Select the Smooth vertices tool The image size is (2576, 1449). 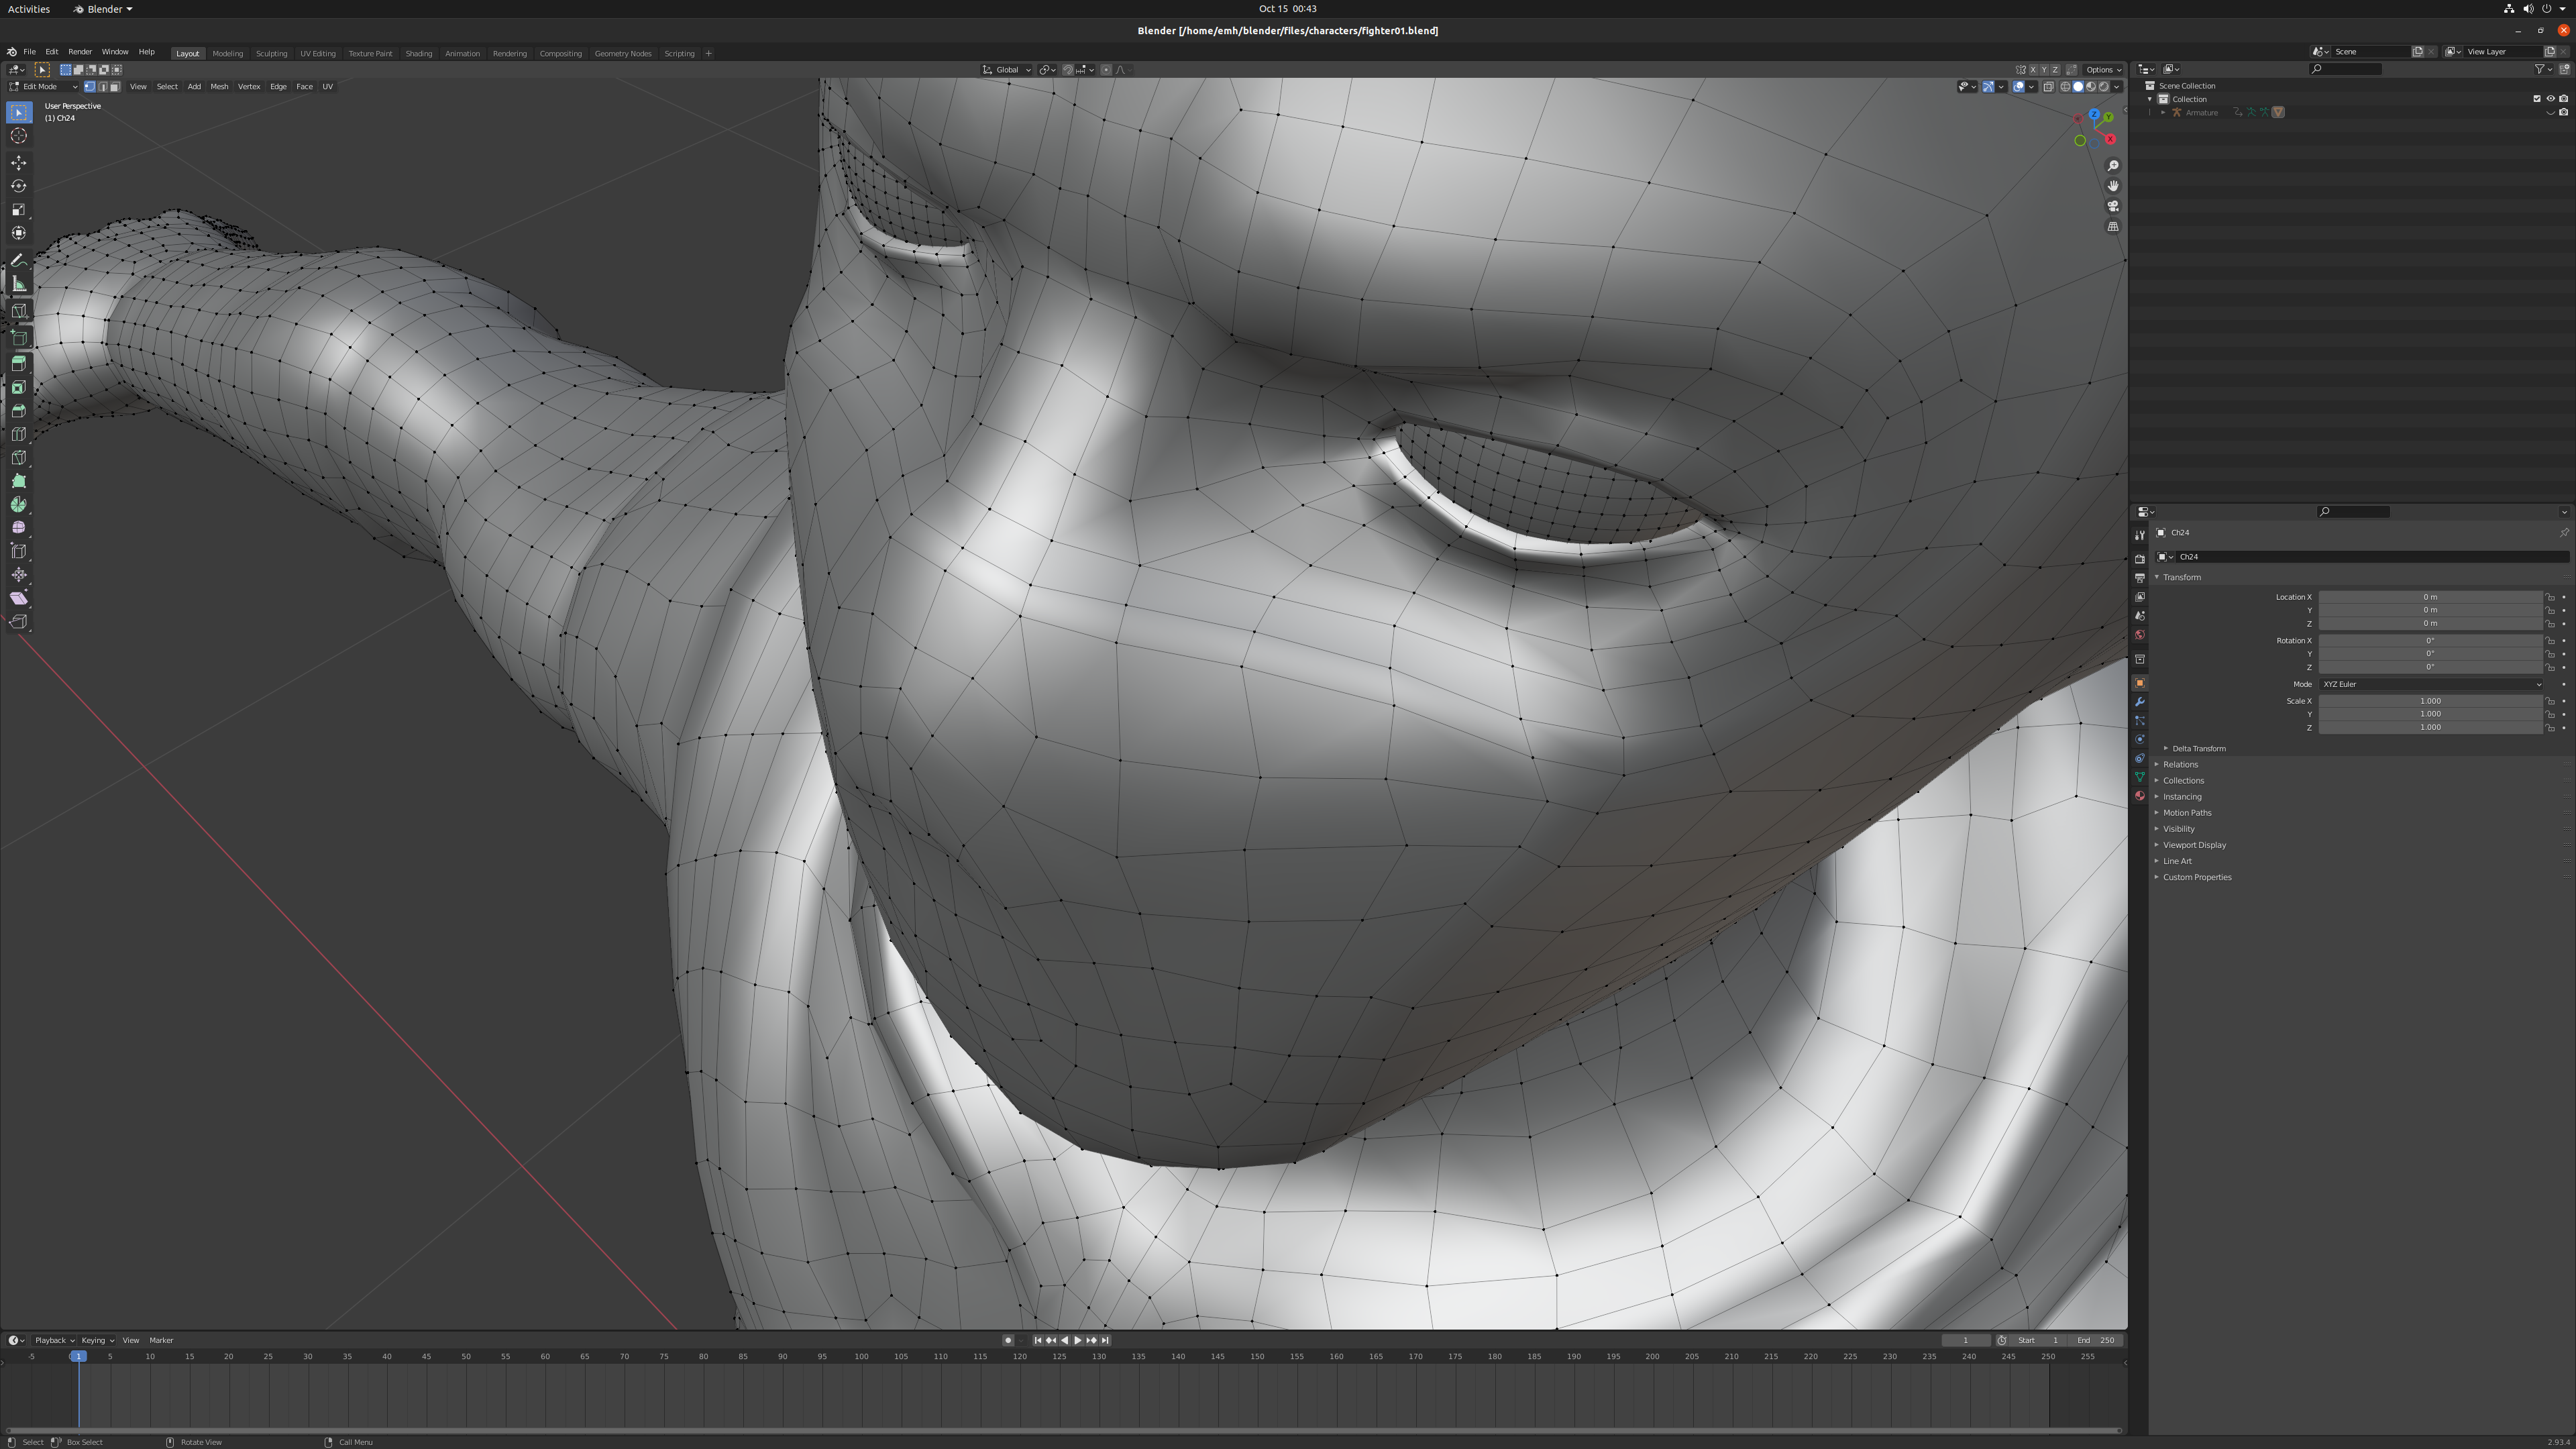click(x=19, y=528)
